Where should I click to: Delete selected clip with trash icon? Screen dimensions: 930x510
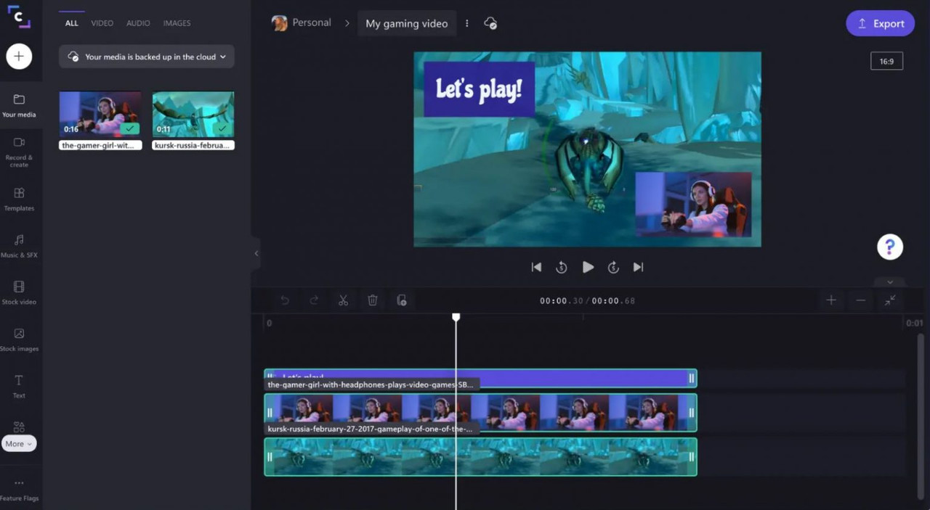click(x=373, y=300)
